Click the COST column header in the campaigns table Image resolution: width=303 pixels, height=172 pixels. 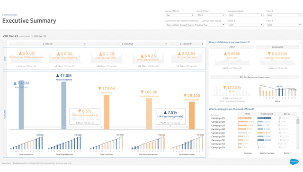(247, 114)
